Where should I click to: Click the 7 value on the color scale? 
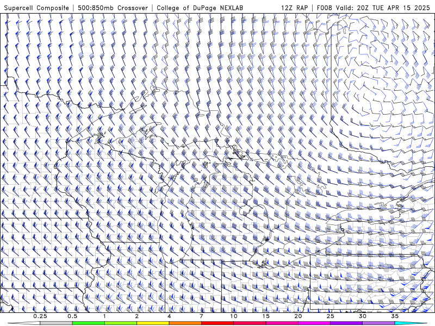tap(201, 316)
